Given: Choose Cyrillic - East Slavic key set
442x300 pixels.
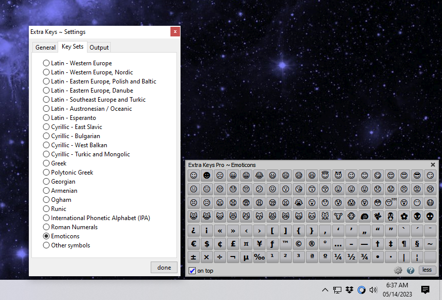Looking at the screenshot, I should coord(72,127).
